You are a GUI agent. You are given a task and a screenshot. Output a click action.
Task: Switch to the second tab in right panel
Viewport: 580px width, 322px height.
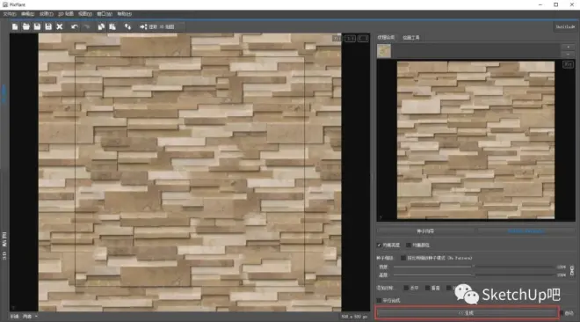(x=411, y=37)
